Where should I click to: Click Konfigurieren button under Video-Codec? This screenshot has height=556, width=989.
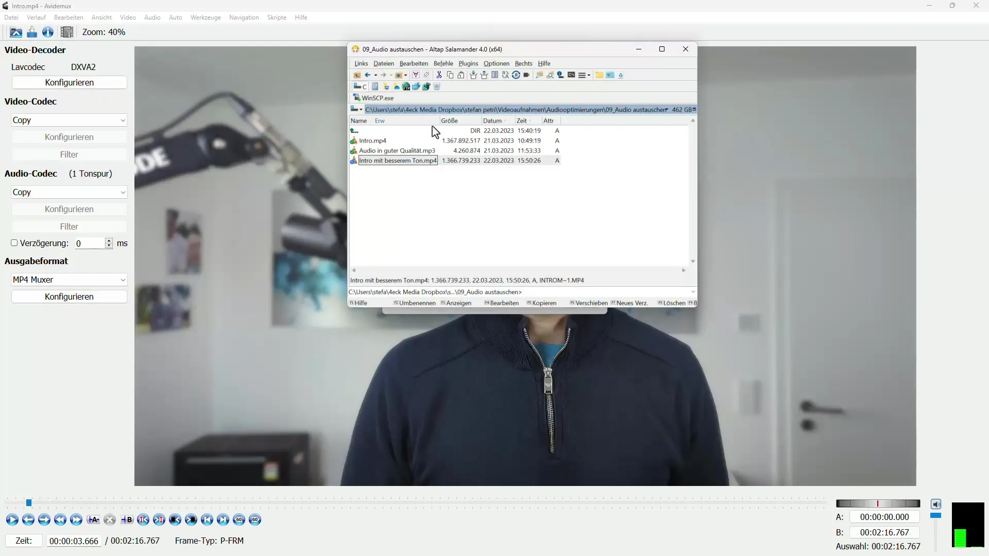click(x=69, y=136)
